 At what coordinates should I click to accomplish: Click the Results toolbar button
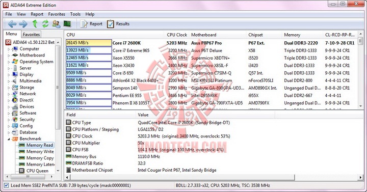coord(118,24)
